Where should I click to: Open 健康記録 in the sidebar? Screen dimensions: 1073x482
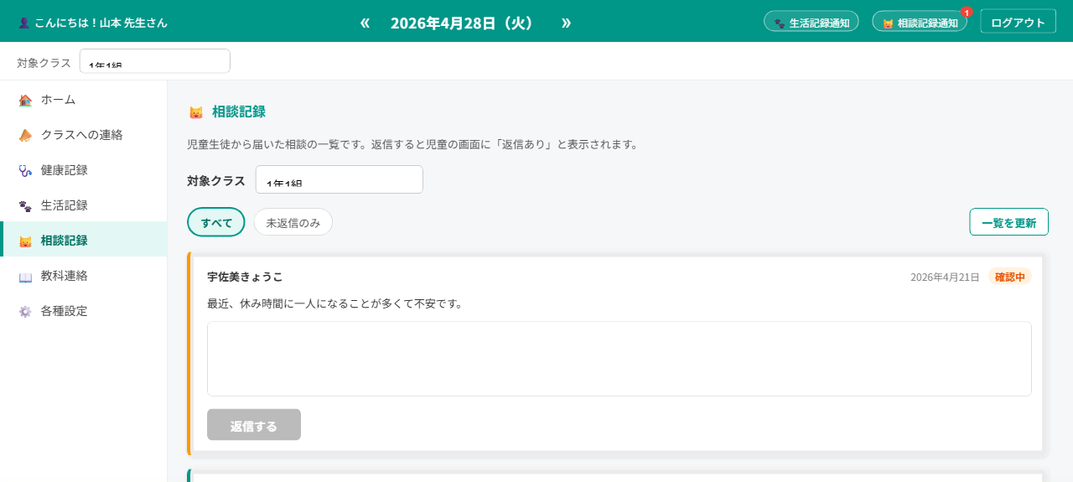click(x=84, y=170)
